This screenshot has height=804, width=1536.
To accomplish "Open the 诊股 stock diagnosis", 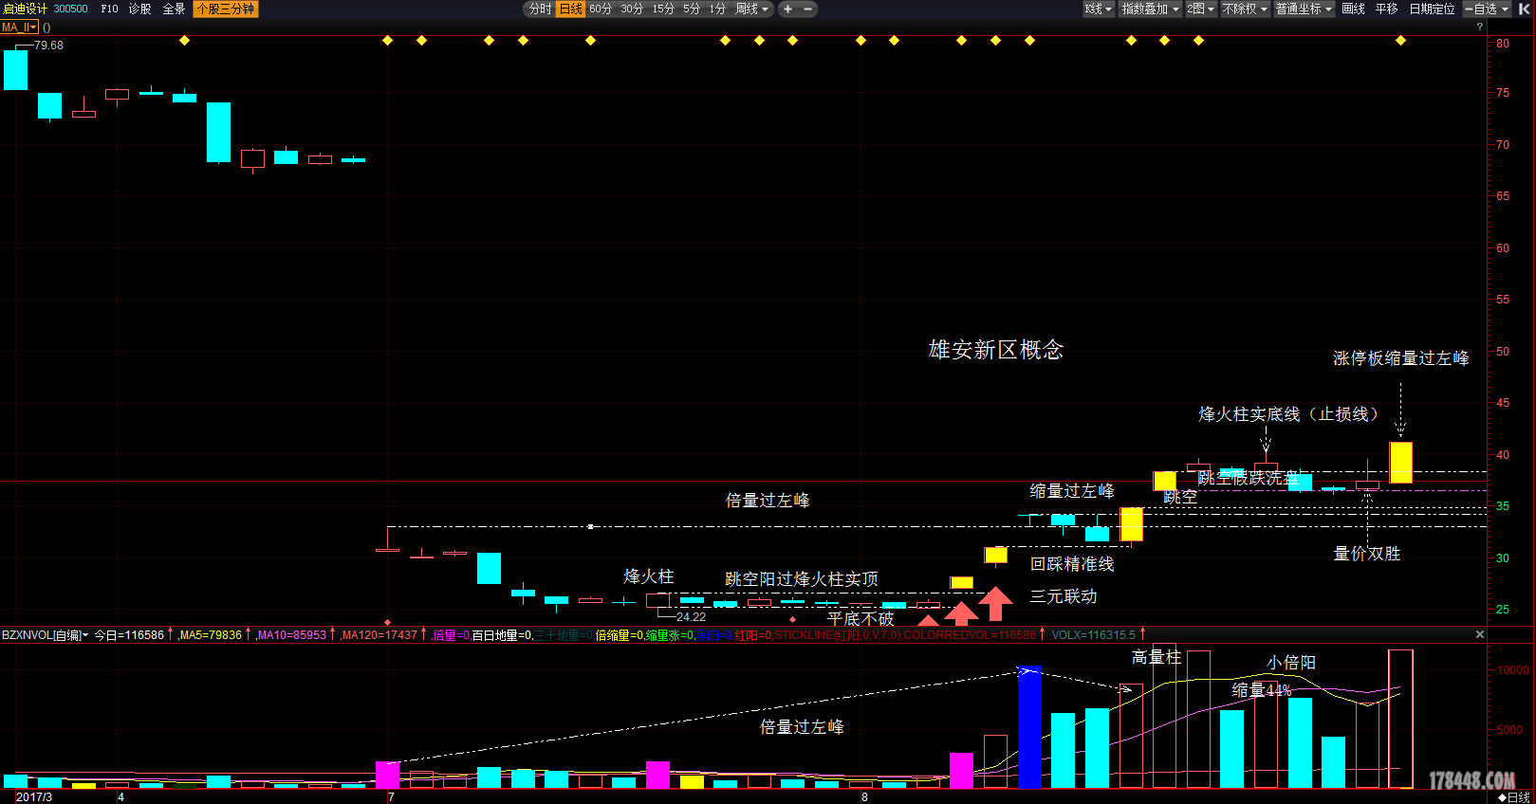I will coord(139,9).
